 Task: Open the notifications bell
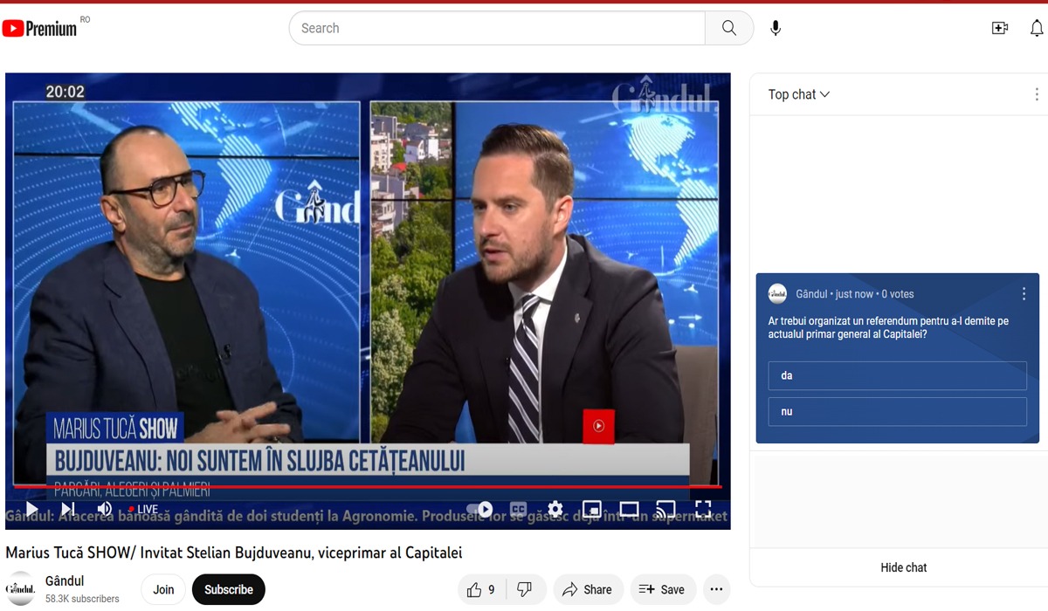(1037, 28)
